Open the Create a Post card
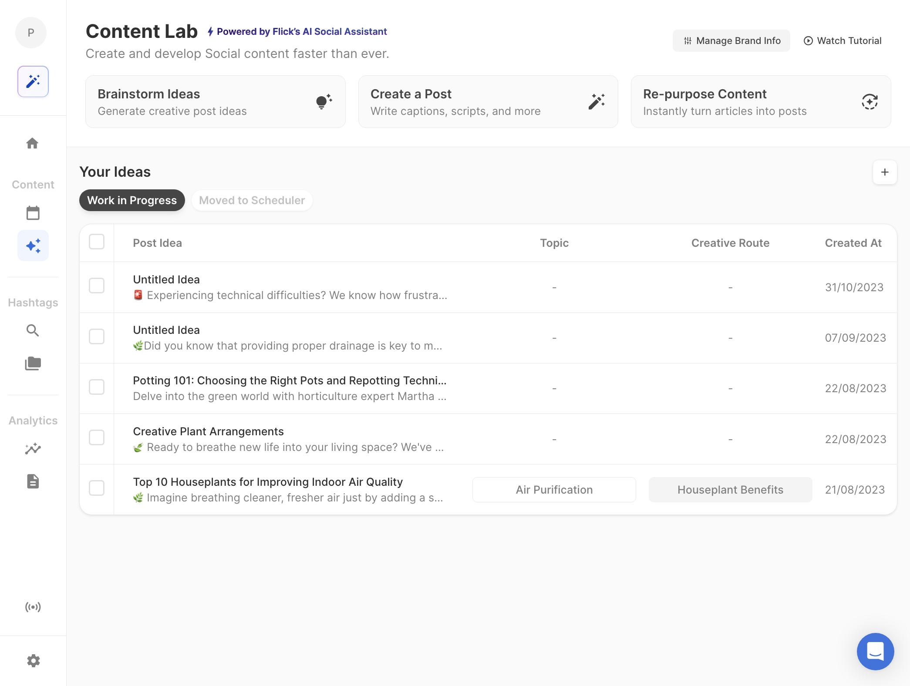This screenshot has width=910, height=686. tap(488, 101)
